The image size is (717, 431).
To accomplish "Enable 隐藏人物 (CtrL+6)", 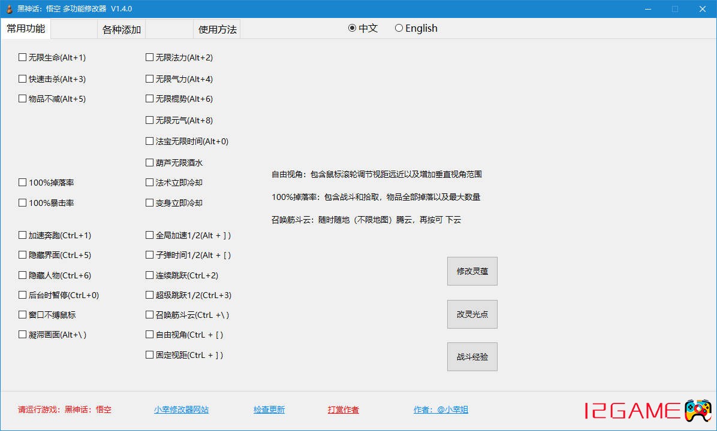I will point(22,275).
